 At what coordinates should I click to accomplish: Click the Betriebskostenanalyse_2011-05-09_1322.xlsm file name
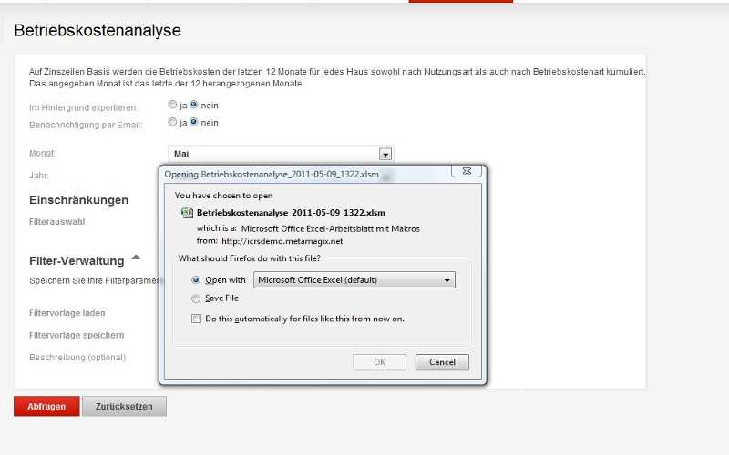291,213
